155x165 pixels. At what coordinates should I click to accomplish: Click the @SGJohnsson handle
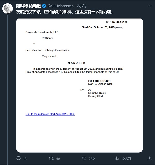(x=60, y=6)
